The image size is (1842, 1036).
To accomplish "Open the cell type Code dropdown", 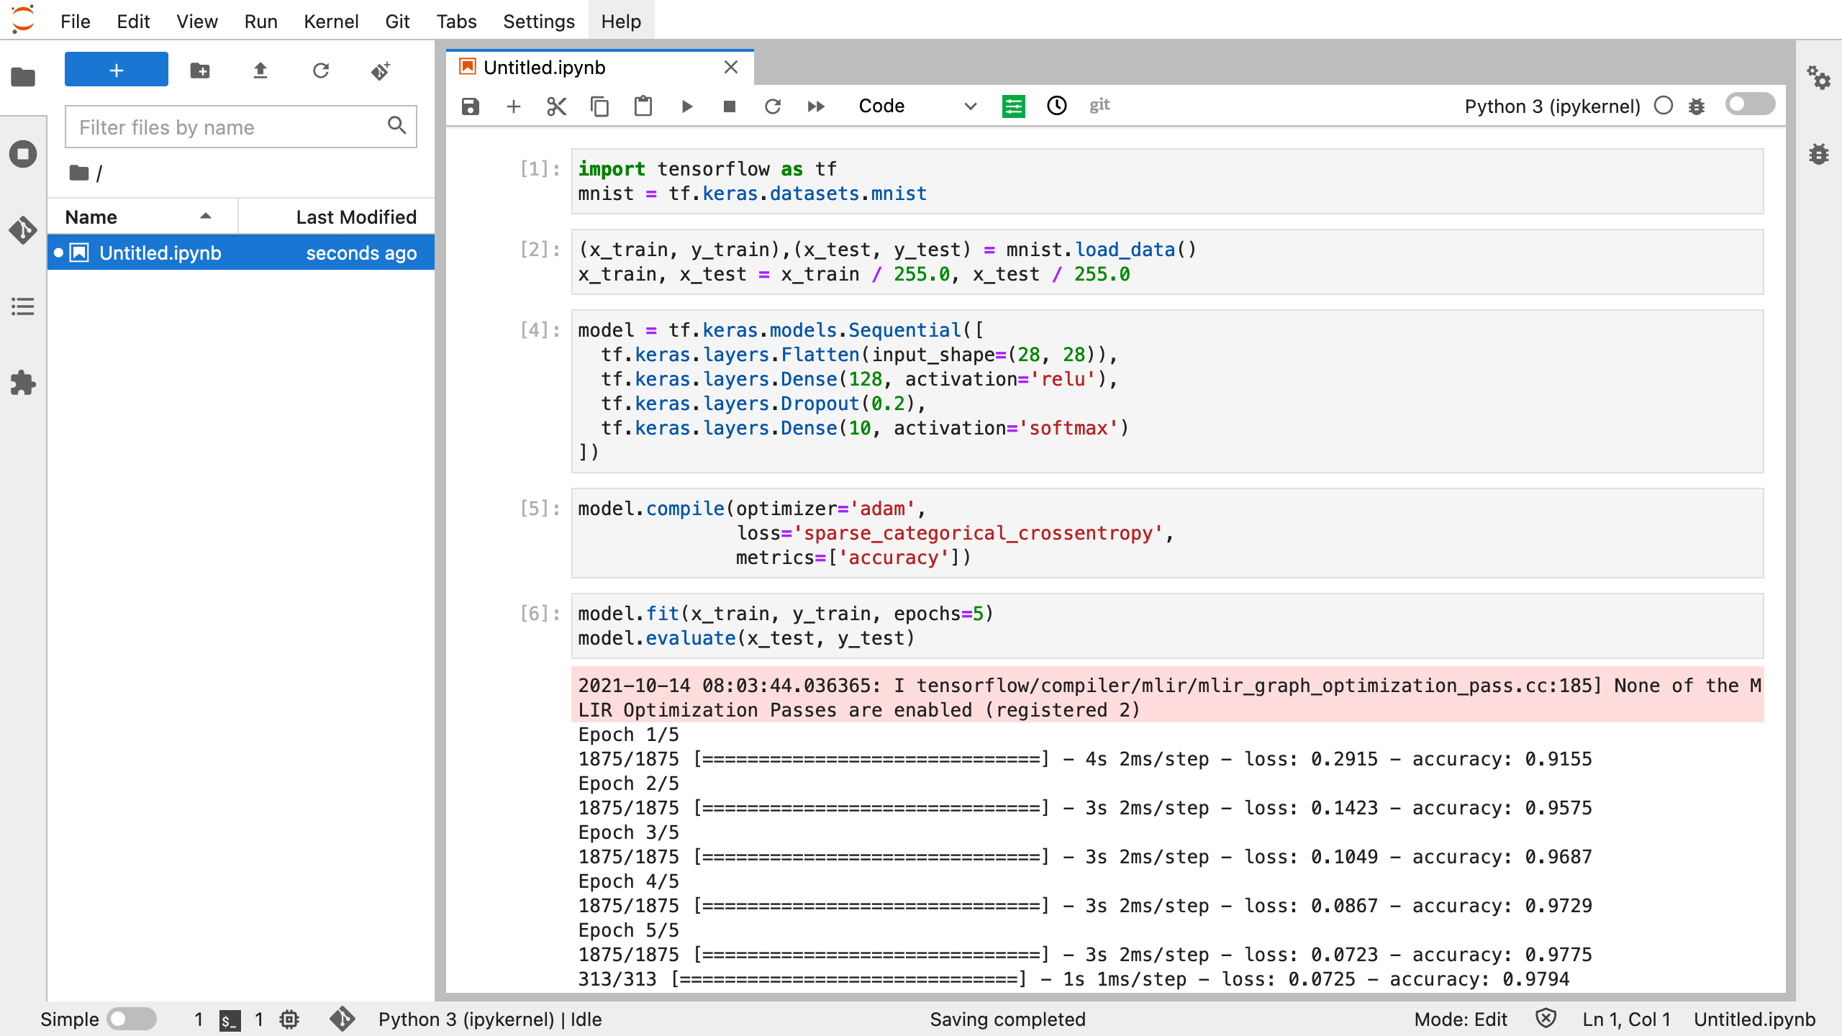I will 917,106.
